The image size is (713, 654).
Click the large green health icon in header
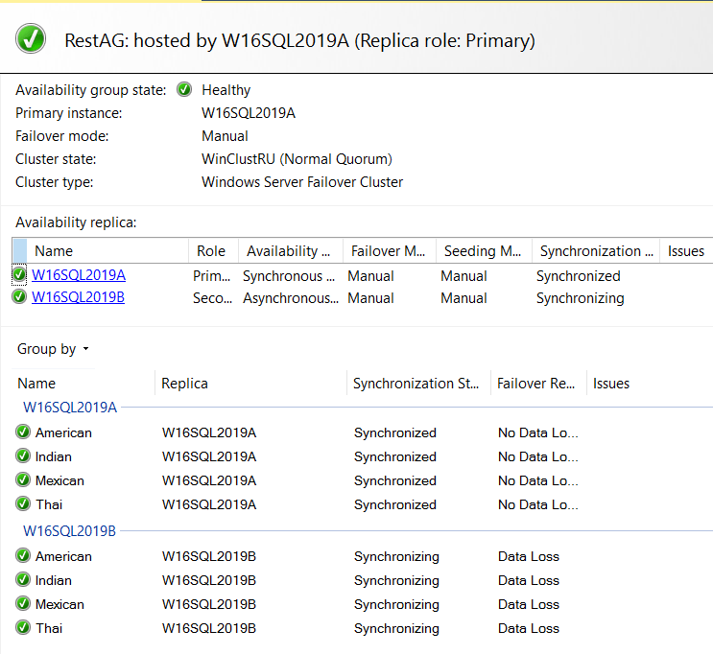31,39
